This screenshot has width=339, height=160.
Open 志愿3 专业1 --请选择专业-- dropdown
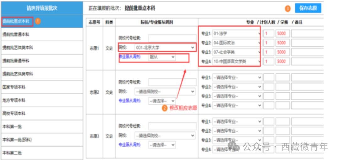[237, 121]
